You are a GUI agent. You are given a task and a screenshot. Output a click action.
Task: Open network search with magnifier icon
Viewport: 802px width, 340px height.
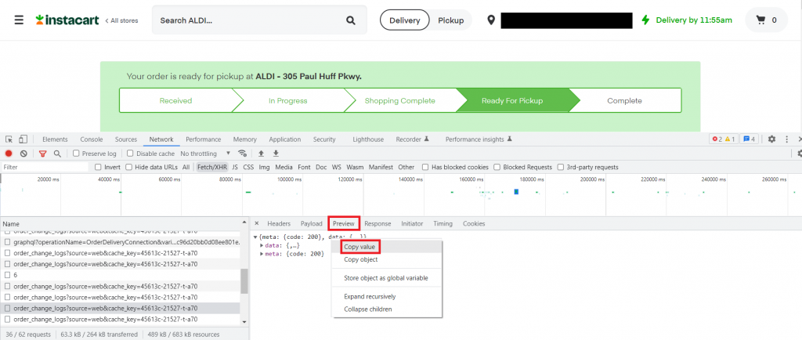point(57,154)
